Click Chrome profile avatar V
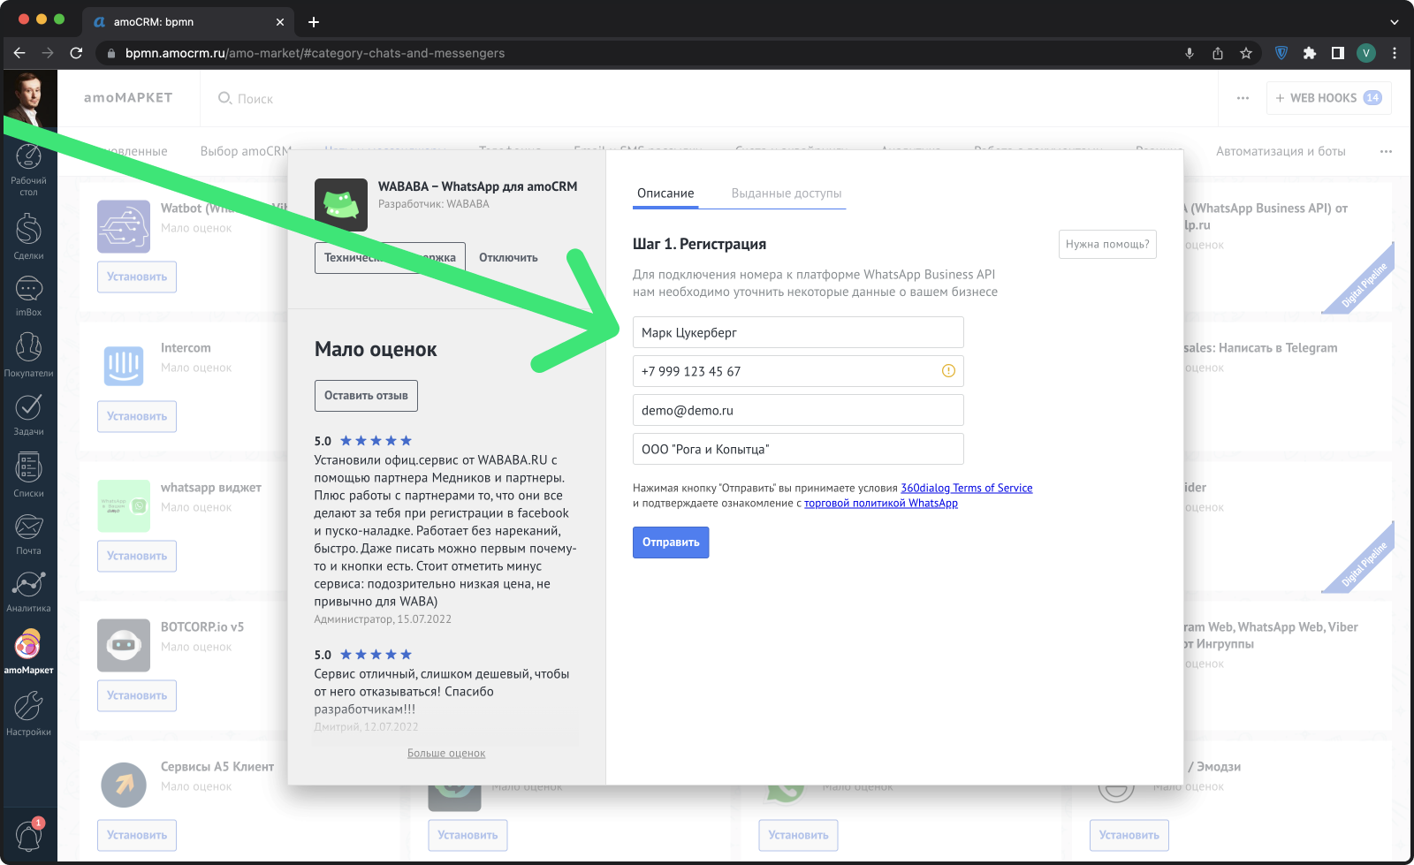This screenshot has width=1414, height=865. click(x=1366, y=53)
